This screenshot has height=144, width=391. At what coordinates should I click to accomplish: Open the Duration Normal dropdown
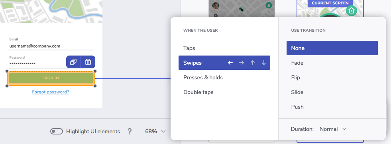pyautogui.click(x=333, y=129)
